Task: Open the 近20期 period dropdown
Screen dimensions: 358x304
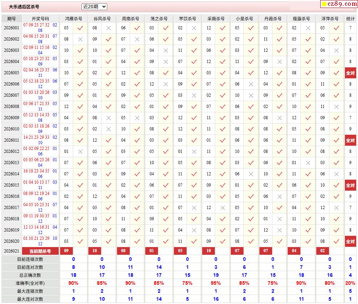Action: pos(94,7)
